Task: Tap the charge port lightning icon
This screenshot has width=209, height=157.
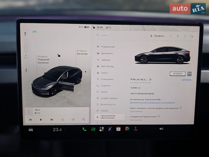Action: [86, 72]
